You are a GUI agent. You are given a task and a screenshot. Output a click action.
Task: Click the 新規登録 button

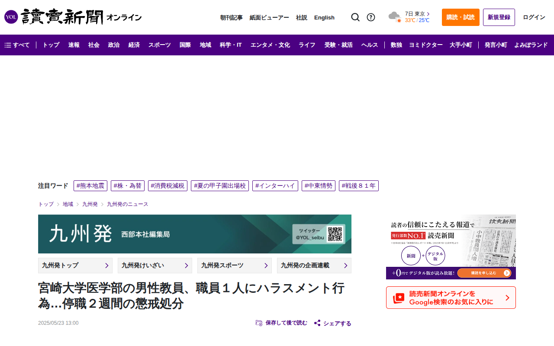click(499, 17)
